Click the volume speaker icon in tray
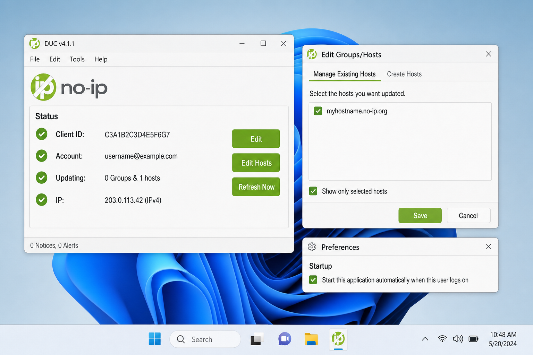The height and width of the screenshot is (355, 533). [458, 339]
